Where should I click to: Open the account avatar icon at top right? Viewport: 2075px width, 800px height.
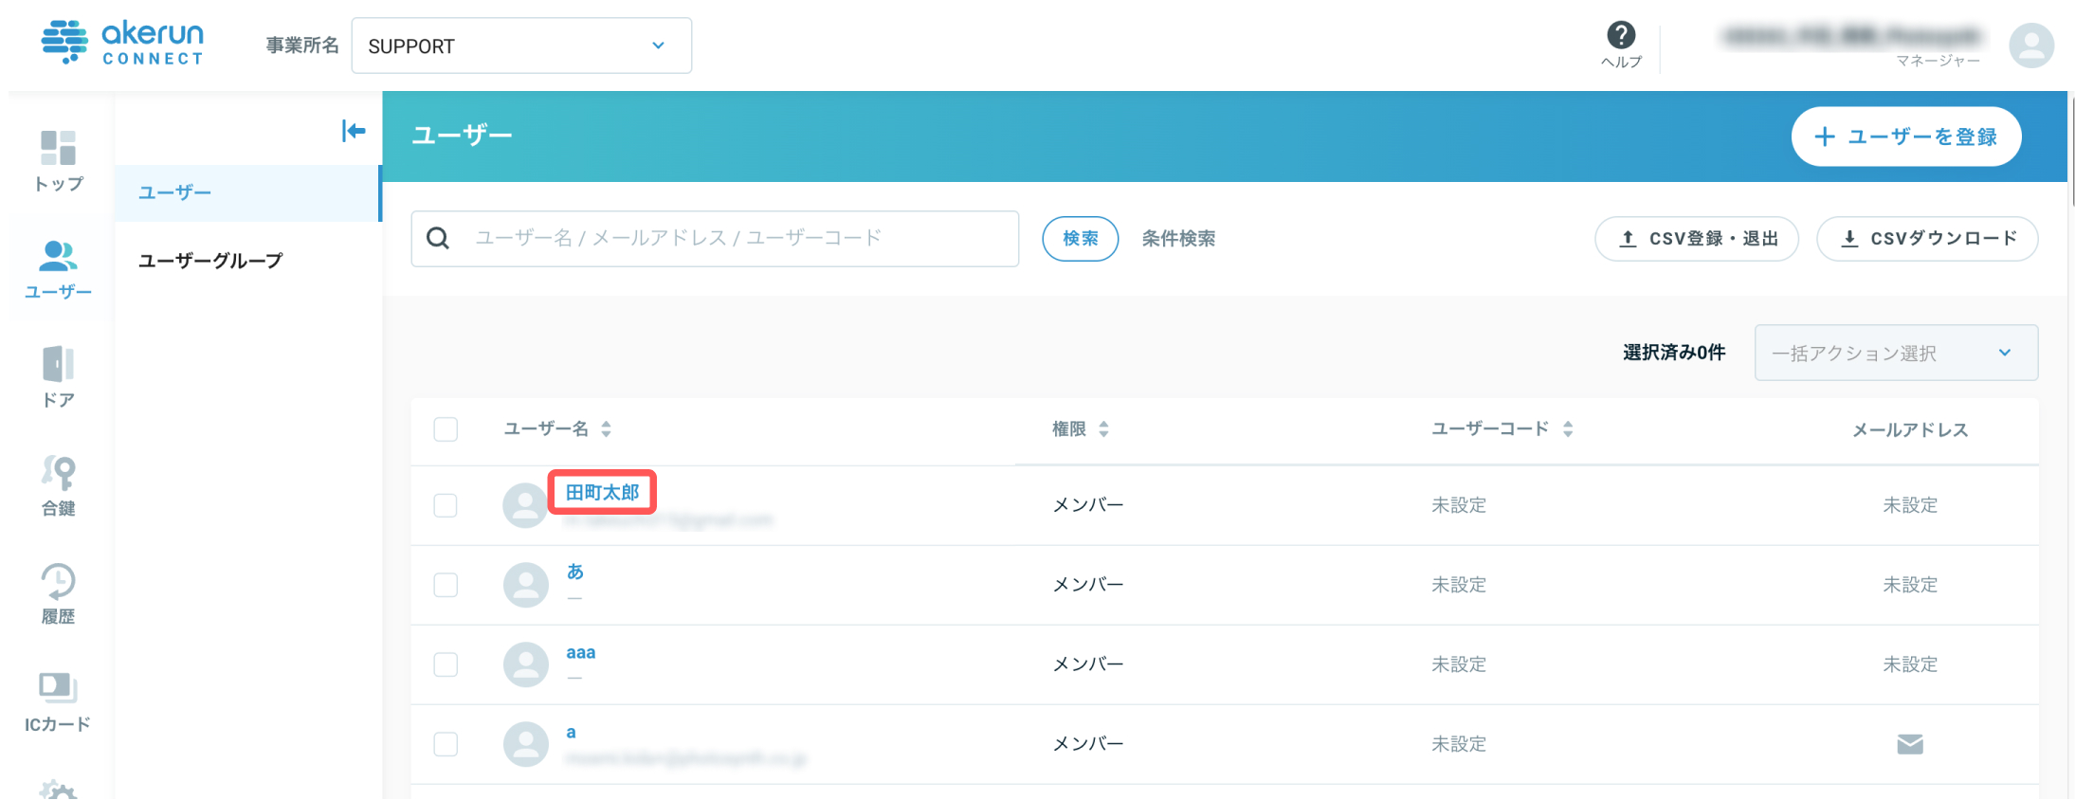tap(2031, 45)
